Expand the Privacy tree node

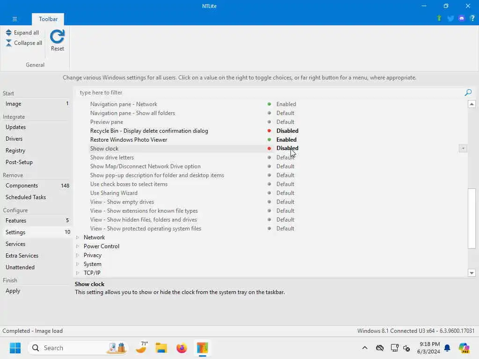78,255
